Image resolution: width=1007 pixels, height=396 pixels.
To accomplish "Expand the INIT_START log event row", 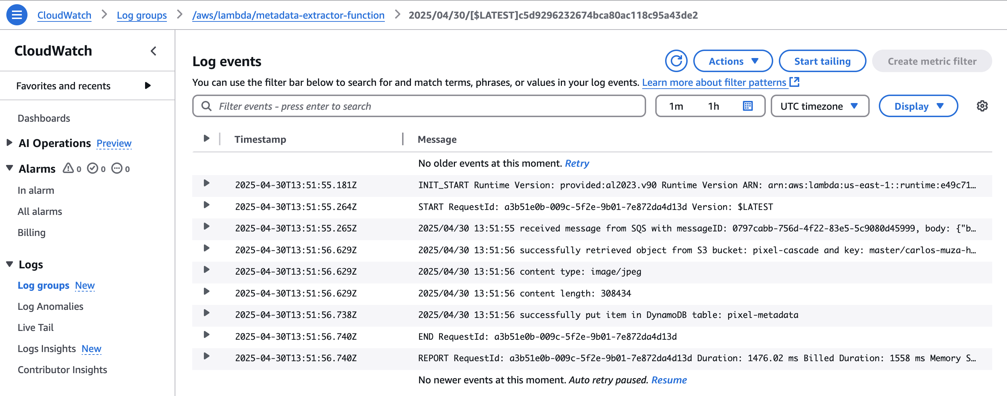I will click(206, 183).
